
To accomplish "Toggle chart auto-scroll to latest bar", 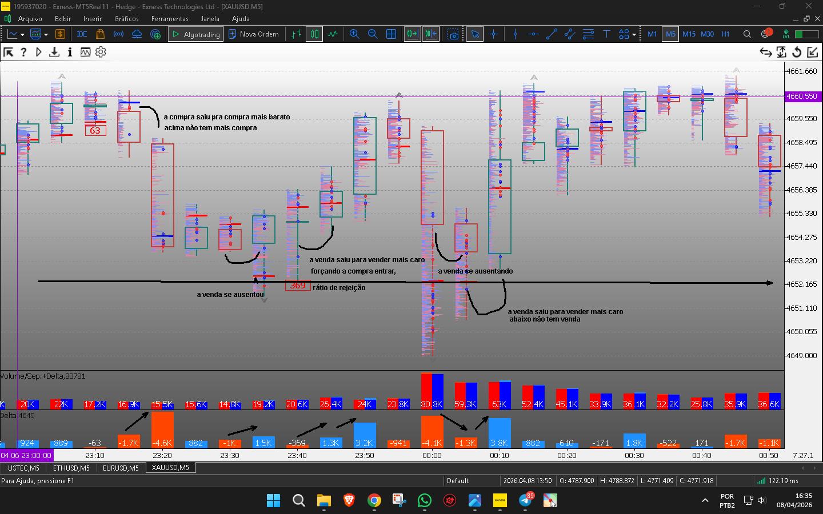I will (x=412, y=34).
